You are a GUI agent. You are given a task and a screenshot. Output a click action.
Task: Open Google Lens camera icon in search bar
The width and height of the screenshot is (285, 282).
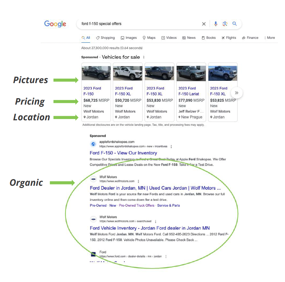[225, 24]
